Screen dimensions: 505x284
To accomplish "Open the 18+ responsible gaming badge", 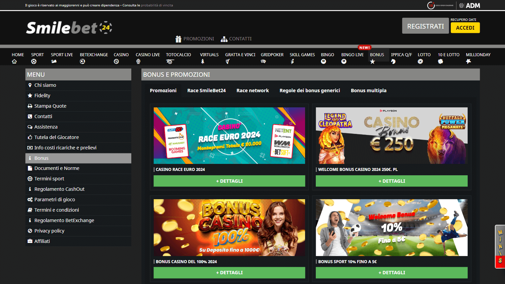I will [x=440, y=5].
